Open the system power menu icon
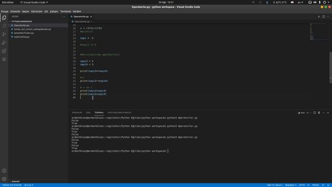Screen dimensions: 332x187 click(x=325, y=2)
